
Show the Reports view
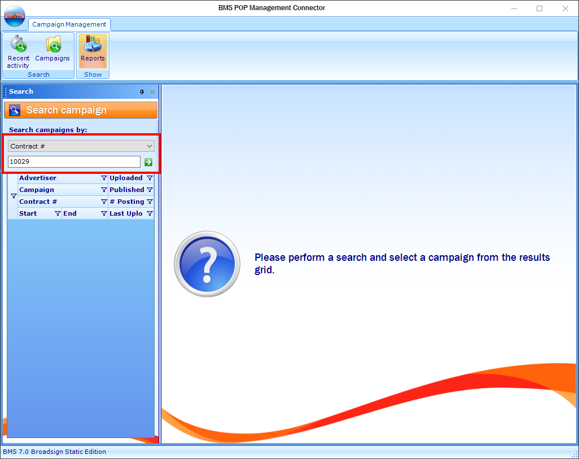pyautogui.click(x=93, y=51)
